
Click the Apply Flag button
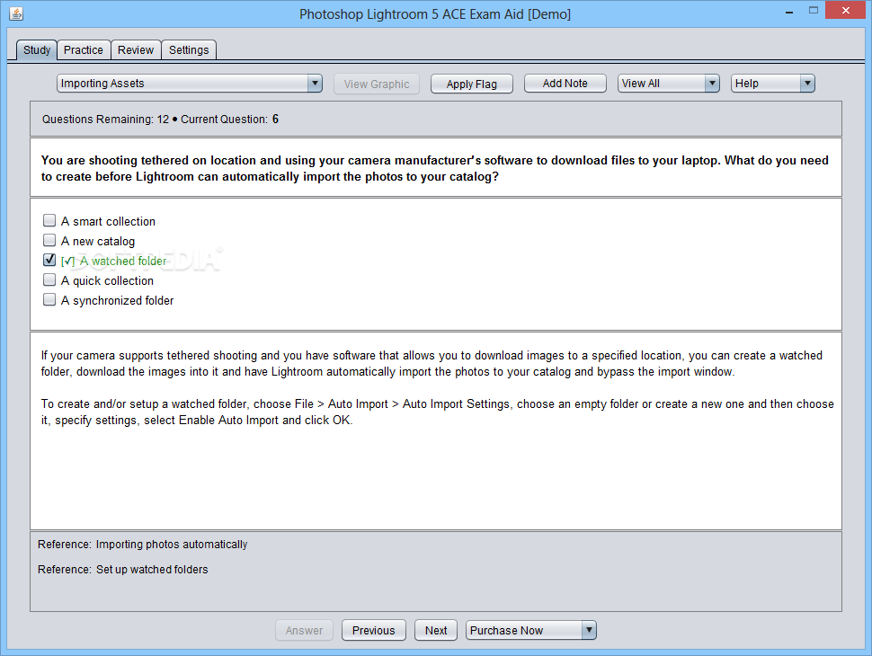tap(472, 84)
